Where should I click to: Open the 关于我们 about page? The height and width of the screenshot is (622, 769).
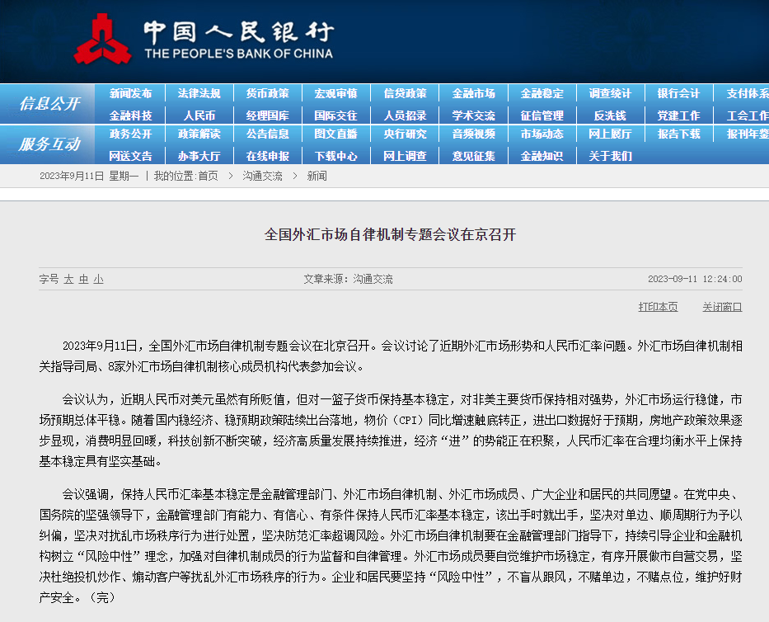(610, 155)
